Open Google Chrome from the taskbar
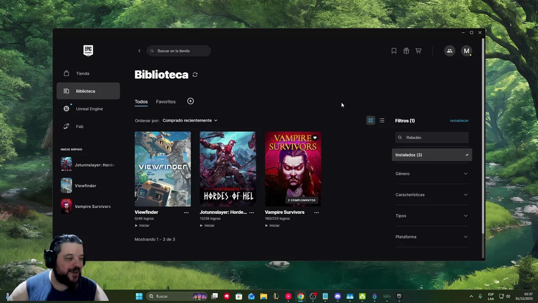538x303 pixels. coord(301,296)
